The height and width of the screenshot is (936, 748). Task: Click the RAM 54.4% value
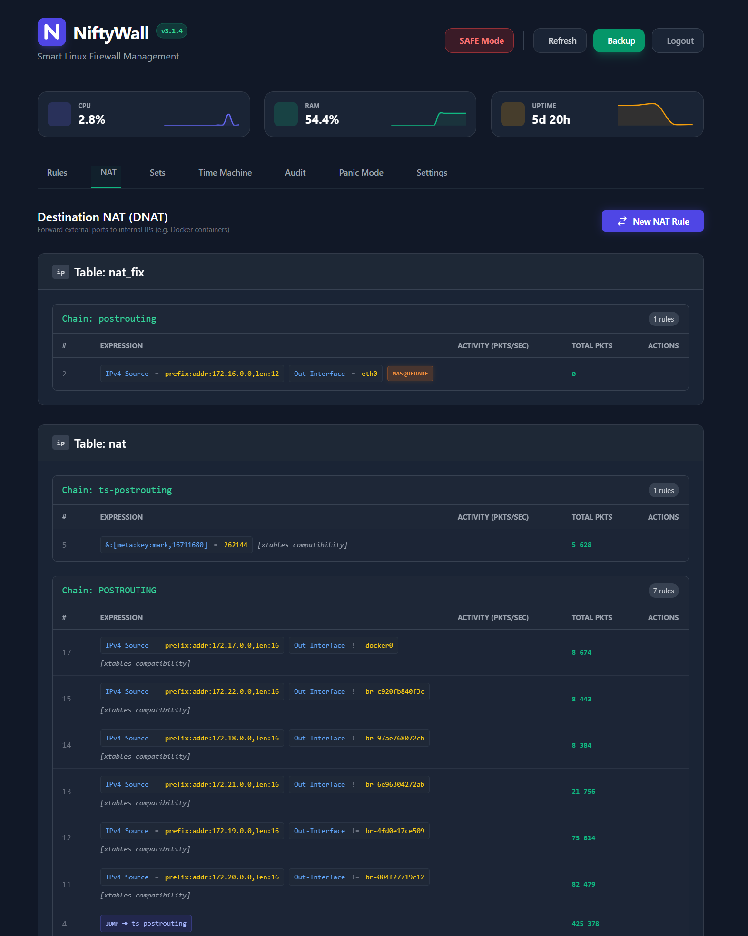(322, 119)
